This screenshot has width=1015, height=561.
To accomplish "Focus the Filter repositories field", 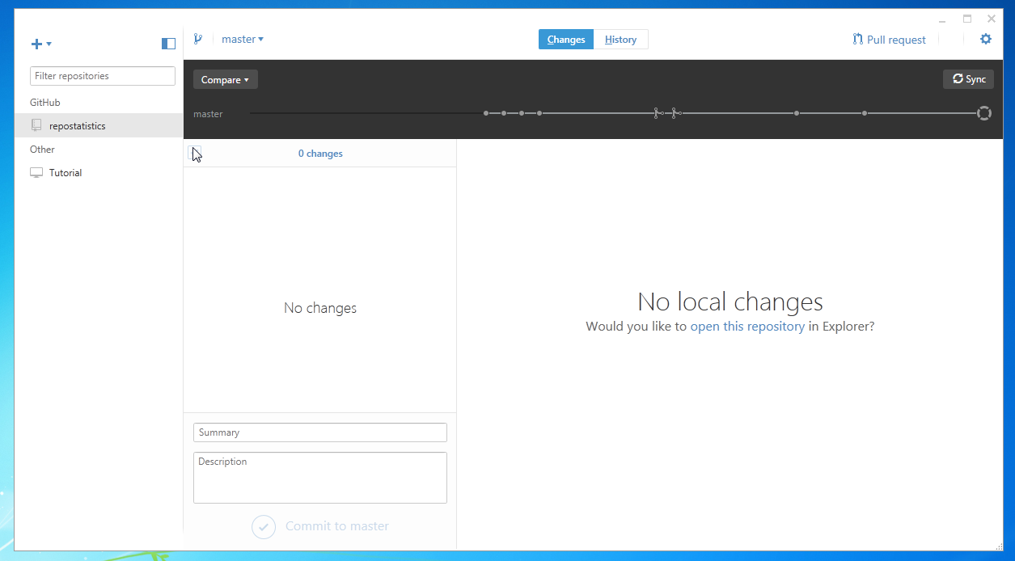I will (x=103, y=76).
